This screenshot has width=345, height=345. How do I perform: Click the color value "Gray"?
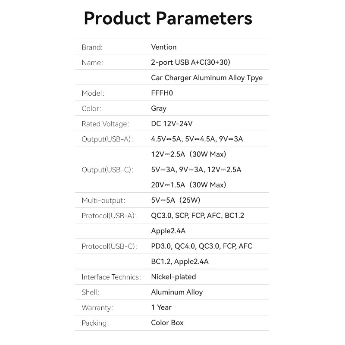pos(158,108)
